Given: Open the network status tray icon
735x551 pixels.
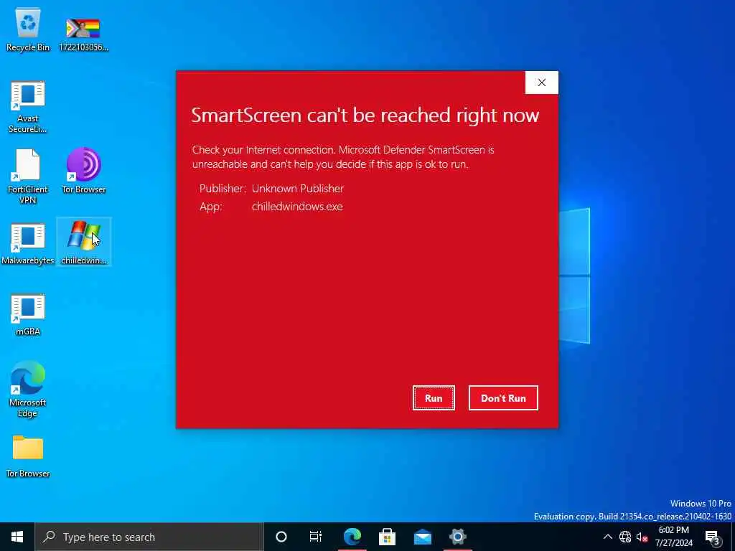Looking at the screenshot, I should point(625,537).
